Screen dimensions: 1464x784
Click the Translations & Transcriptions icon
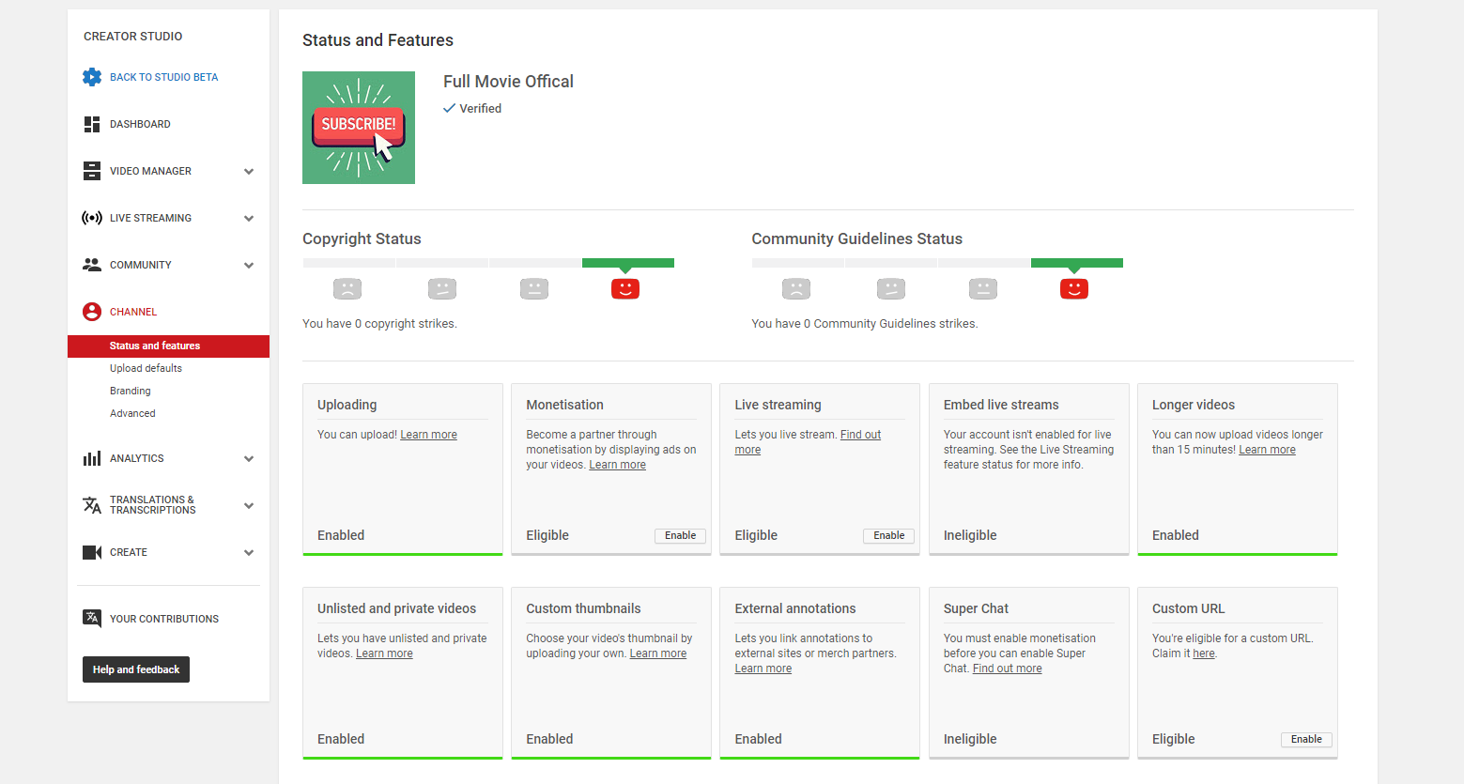[92, 505]
